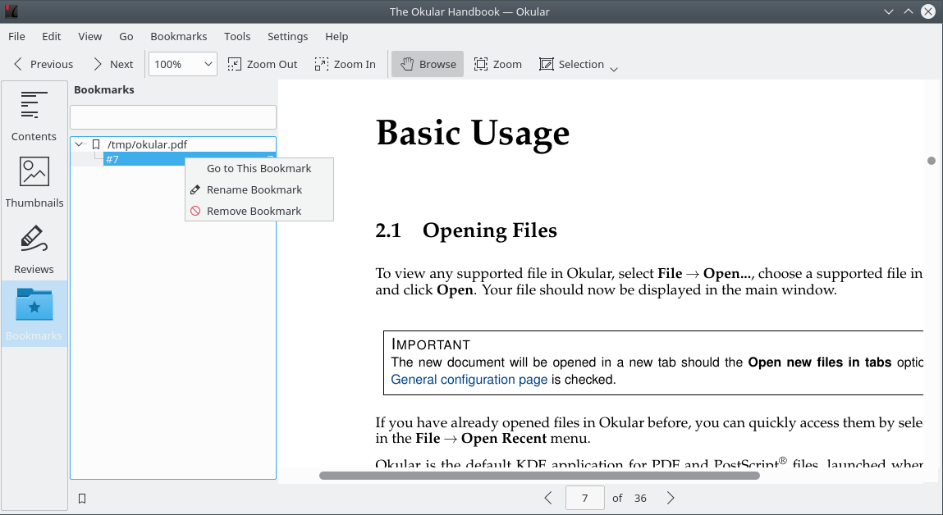Open the Contents sidebar panel
This screenshot has height=515, width=943.
click(x=34, y=115)
